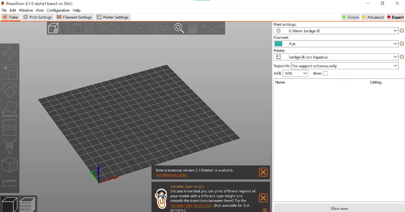Open Supports options dropdown
The width and height of the screenshot is (405, 212).
point(345,66)
